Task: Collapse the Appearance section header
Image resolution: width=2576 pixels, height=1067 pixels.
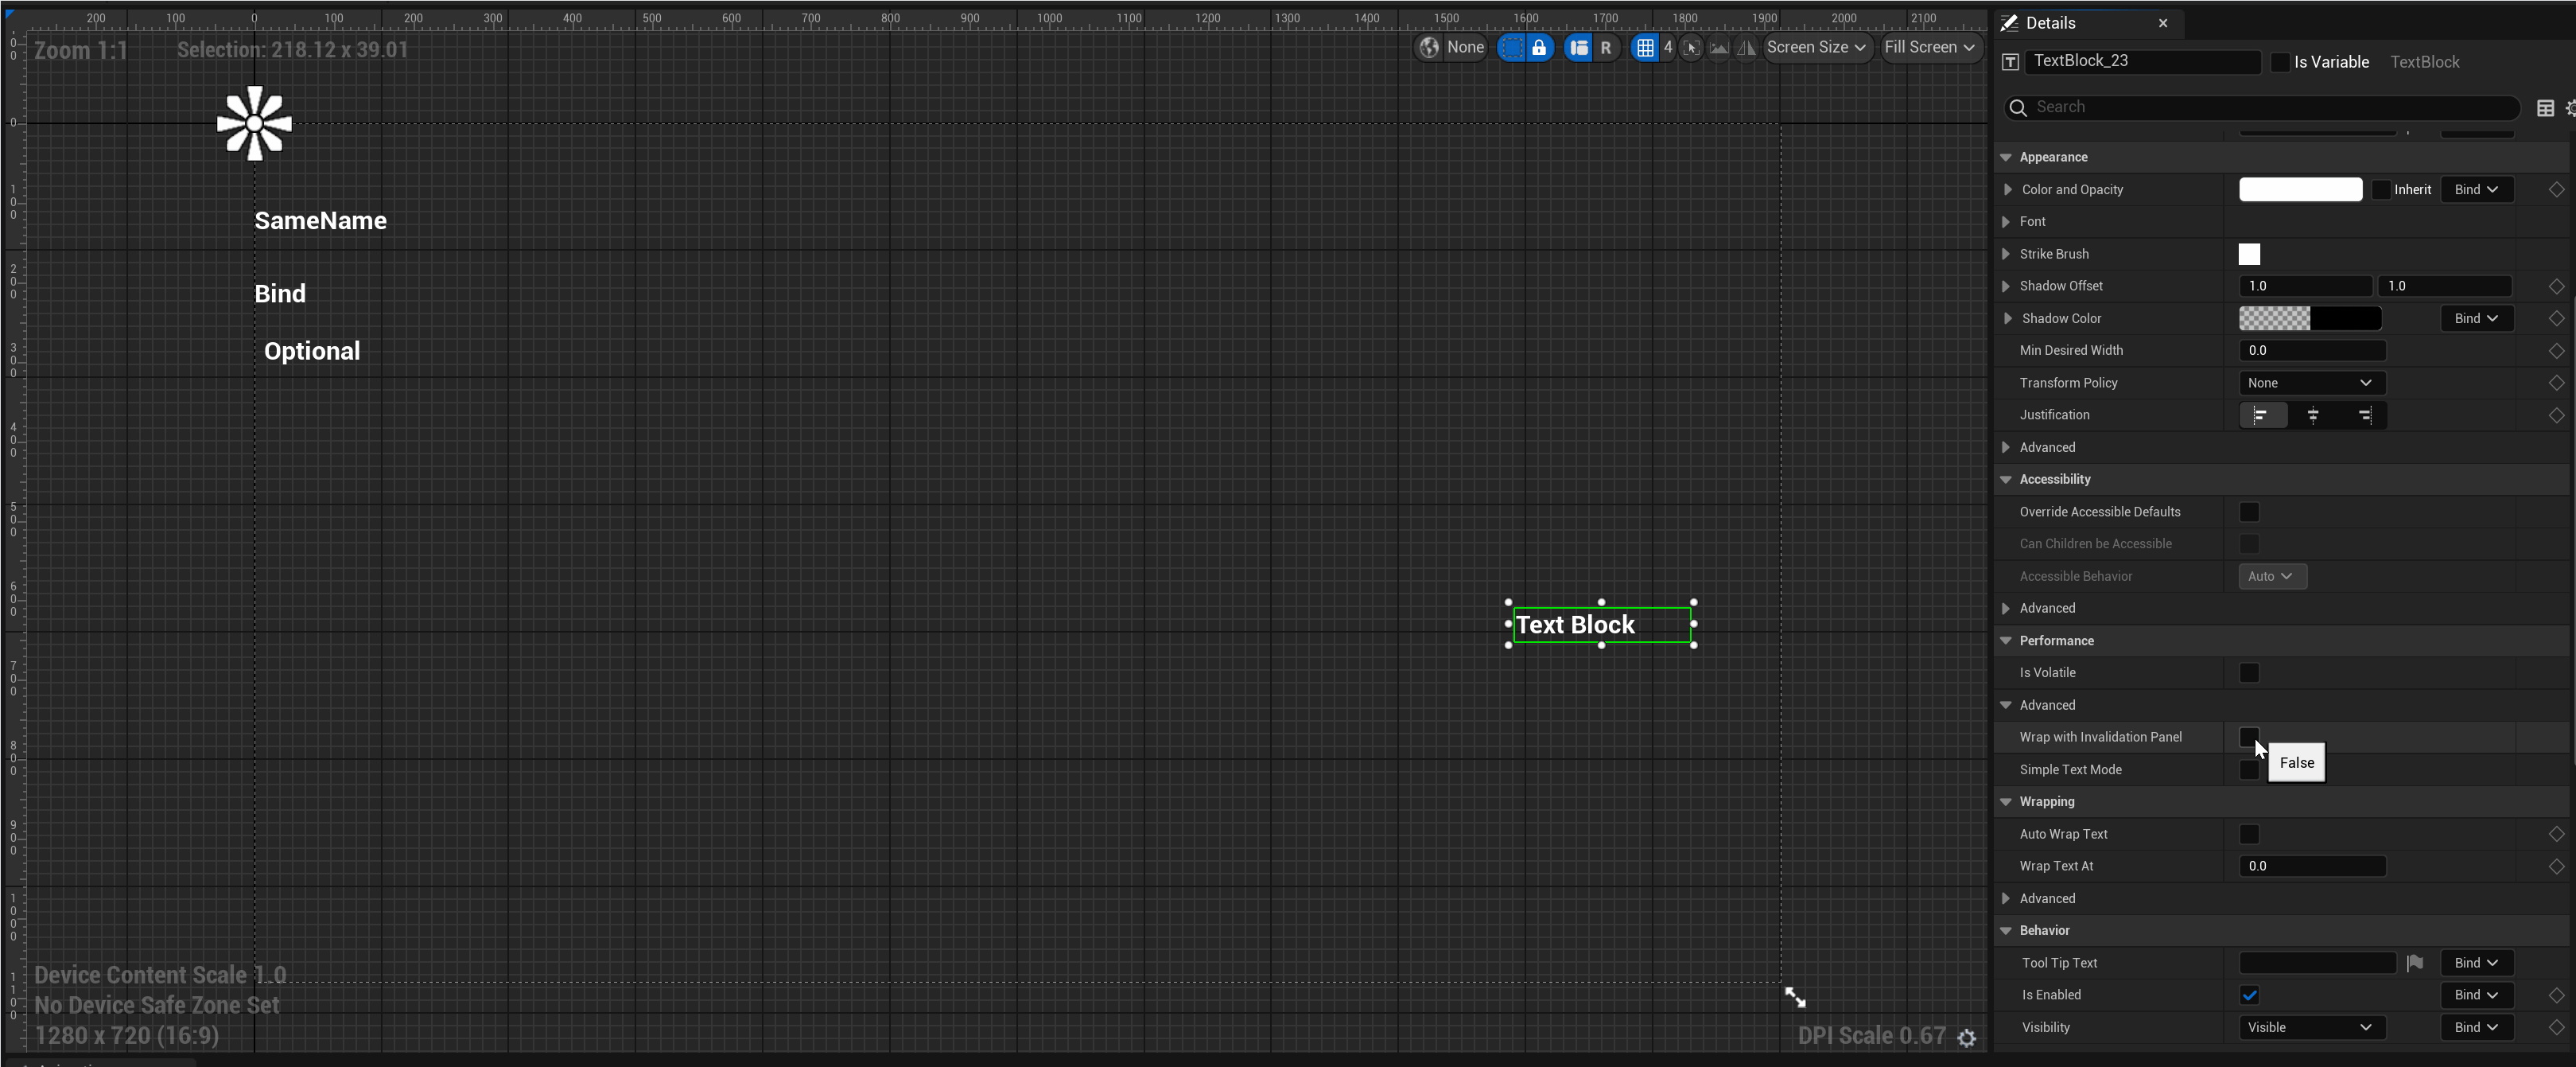Action: [x=2006, y=157]
